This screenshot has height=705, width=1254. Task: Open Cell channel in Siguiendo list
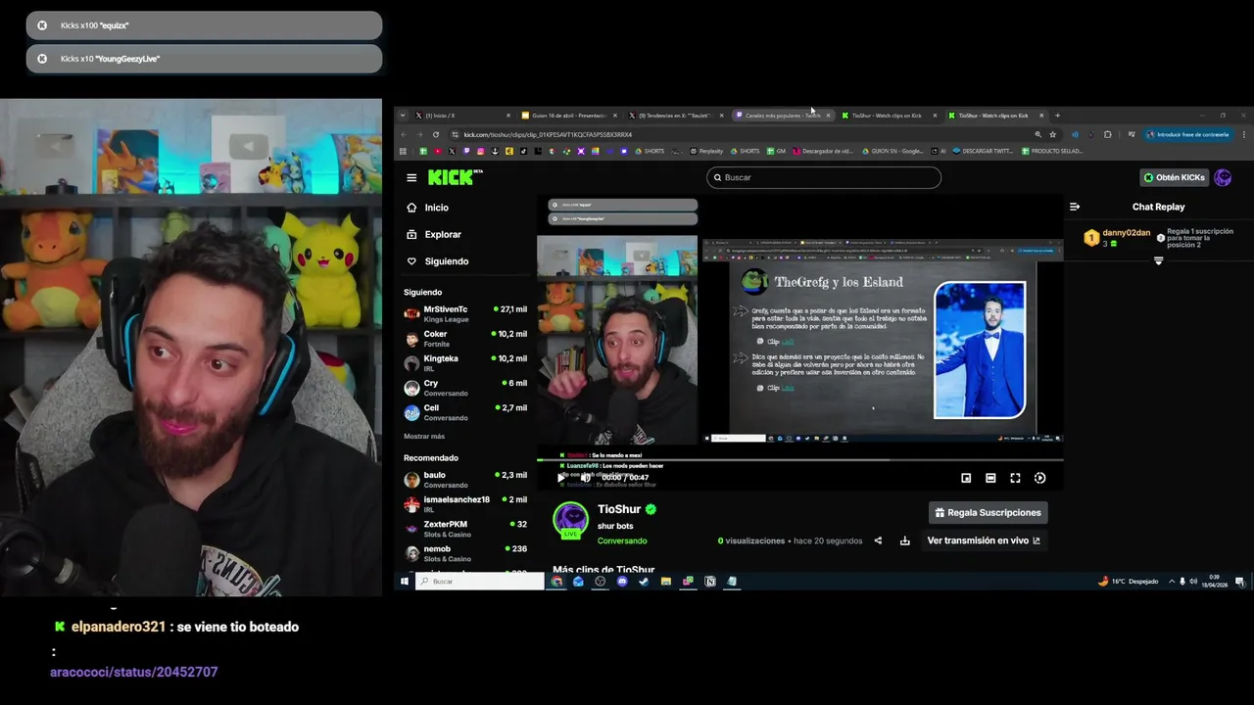point(465,411)
